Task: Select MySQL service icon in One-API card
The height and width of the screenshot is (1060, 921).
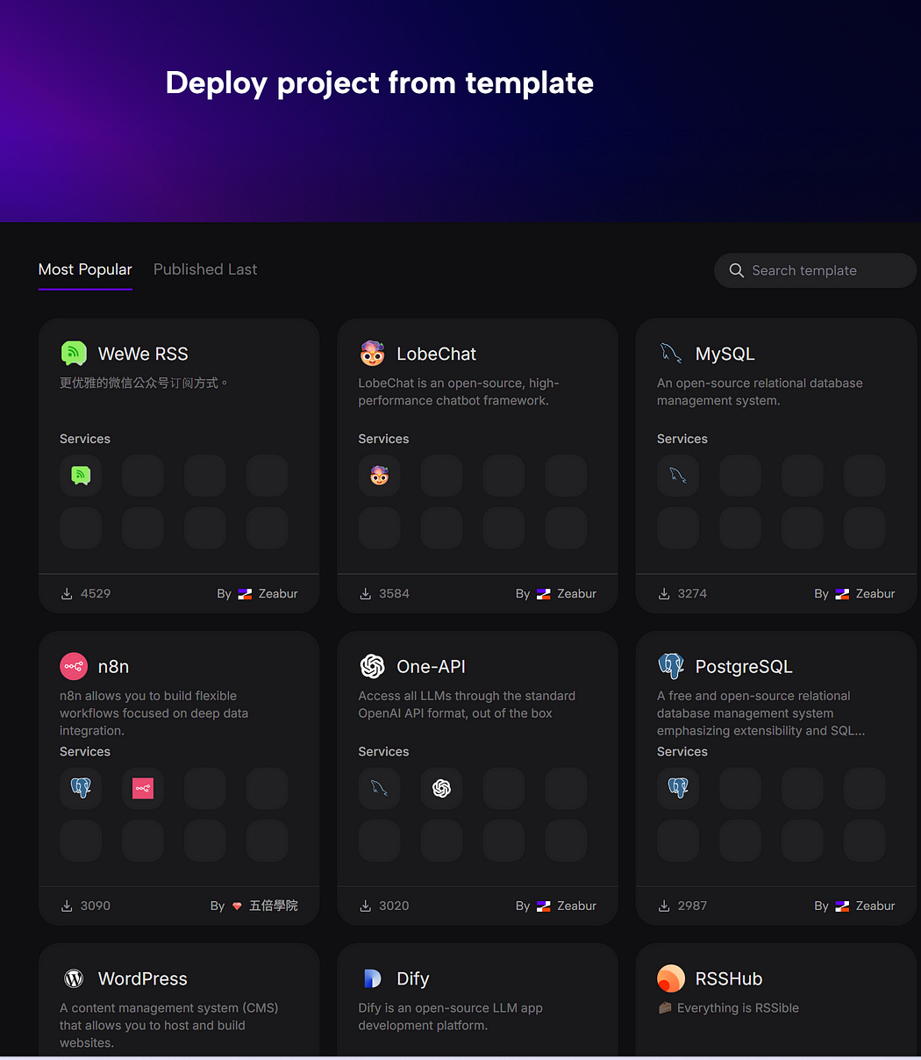Action: pyautogui.click(x=379, y=788)
